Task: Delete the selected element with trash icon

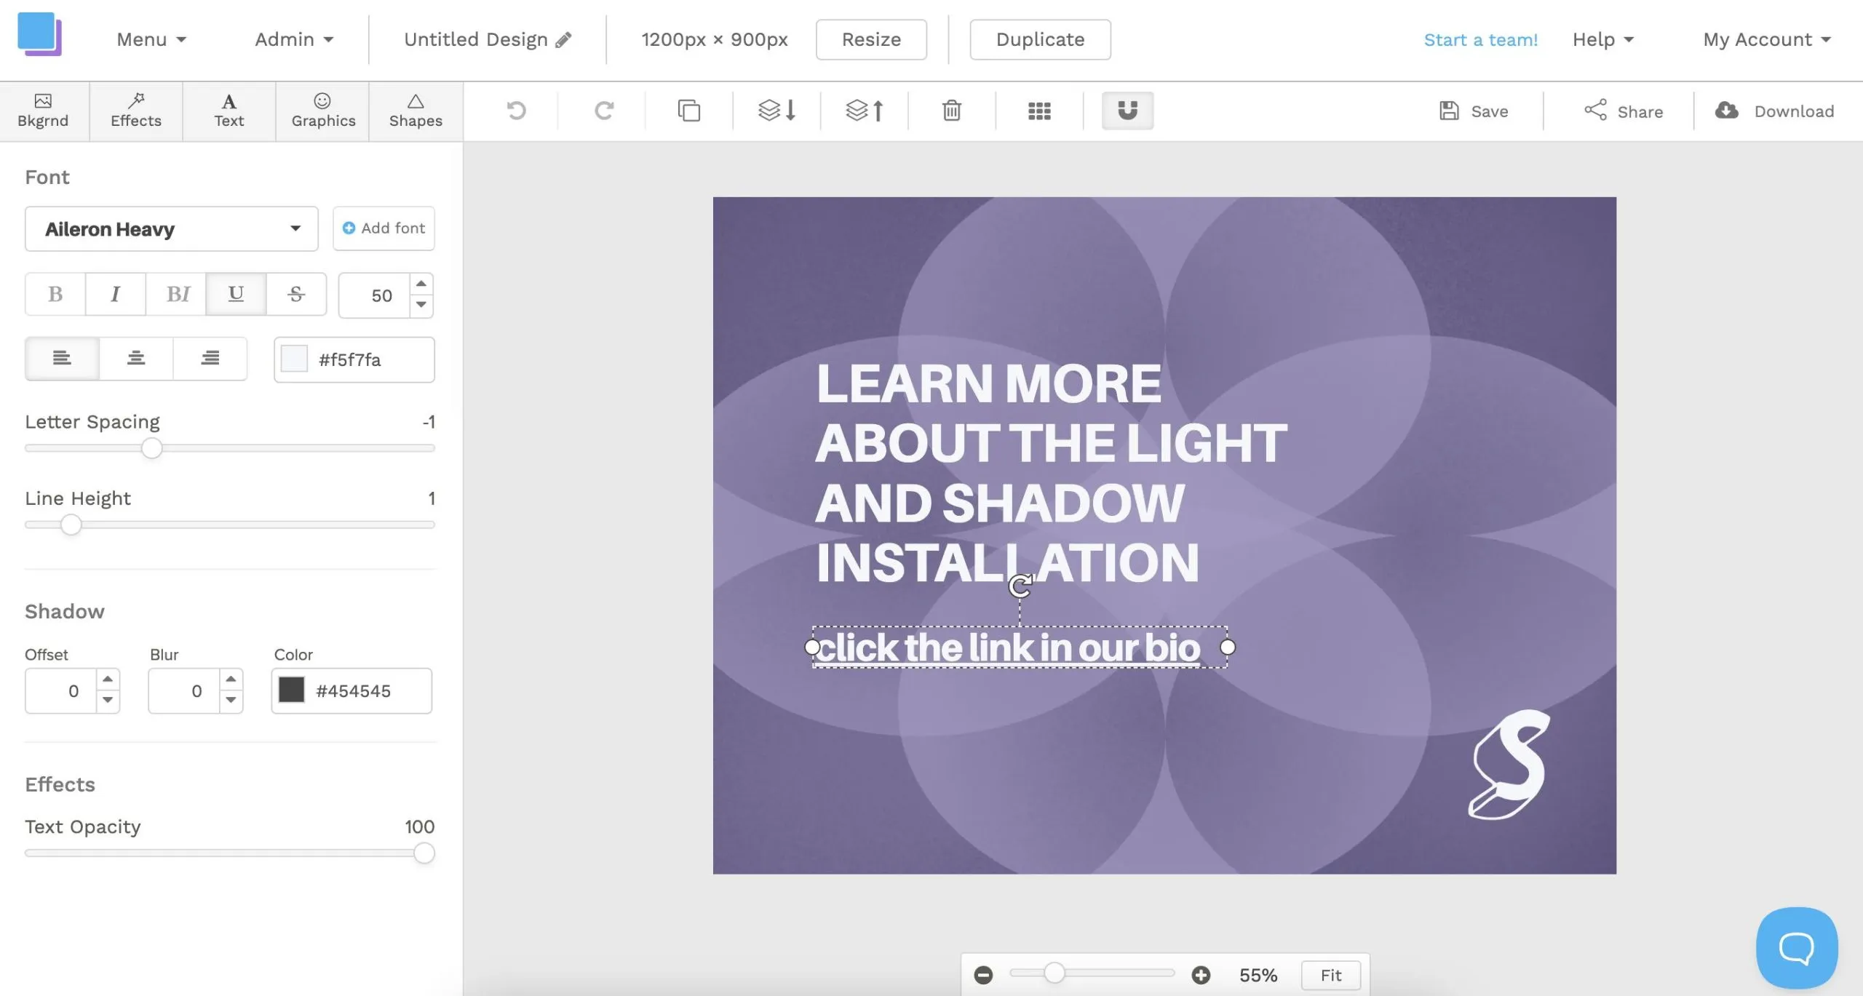Action: [951, 111]
